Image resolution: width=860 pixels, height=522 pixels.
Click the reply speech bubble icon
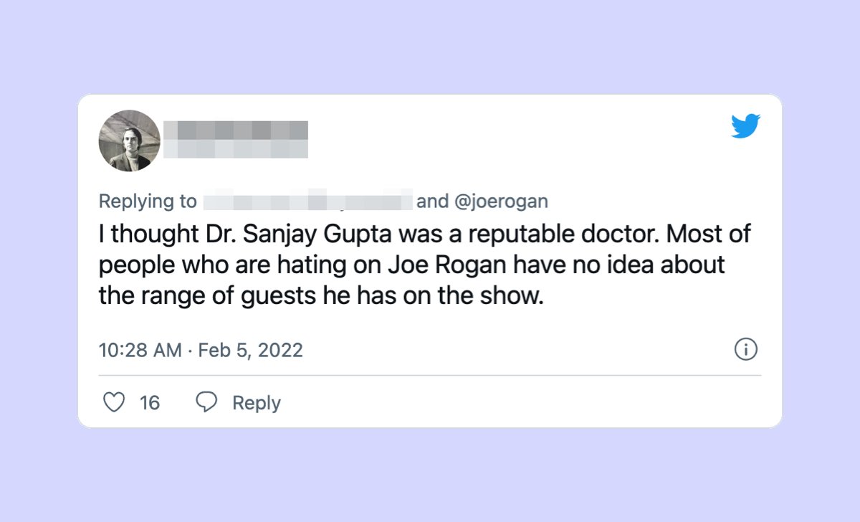click(206, 402)
